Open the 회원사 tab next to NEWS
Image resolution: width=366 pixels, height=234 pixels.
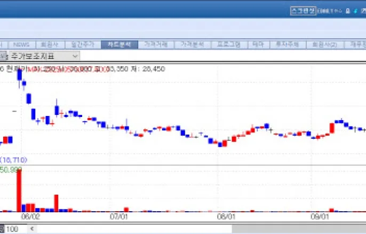pos(50,45)
